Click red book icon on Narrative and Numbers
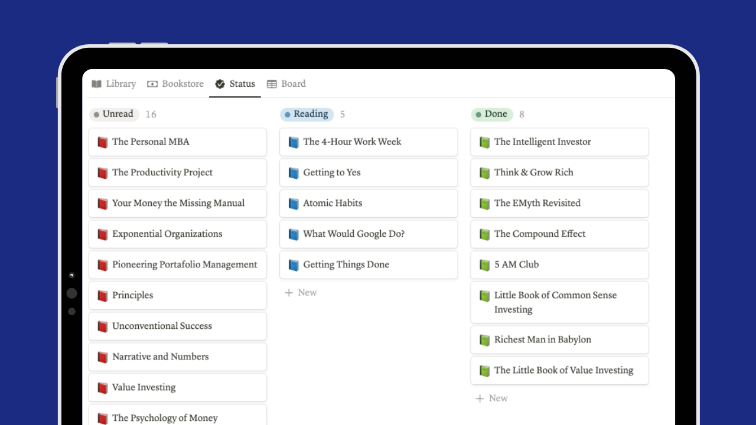 tap(103, 357)
